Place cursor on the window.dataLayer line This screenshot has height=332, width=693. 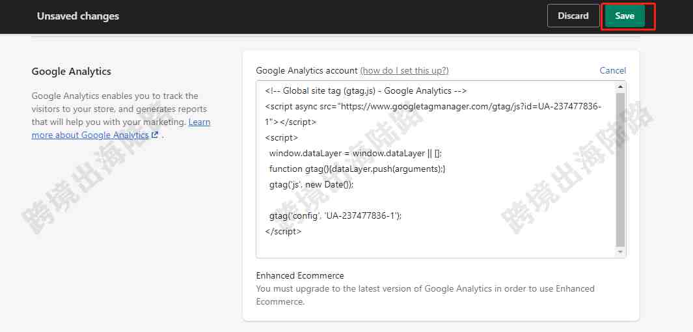click(355, 154)
